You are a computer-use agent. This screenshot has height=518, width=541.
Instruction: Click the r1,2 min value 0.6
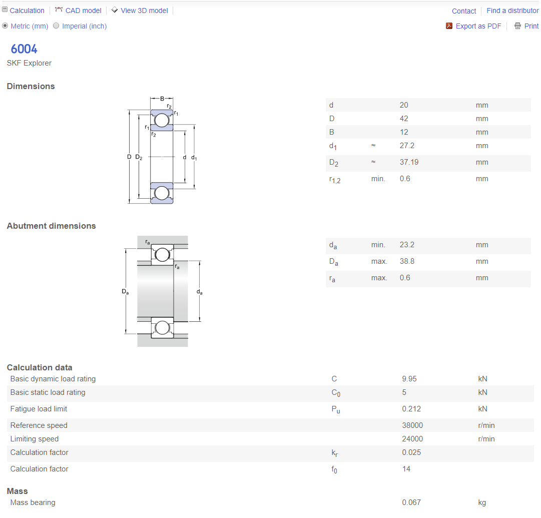click(405, 179)
